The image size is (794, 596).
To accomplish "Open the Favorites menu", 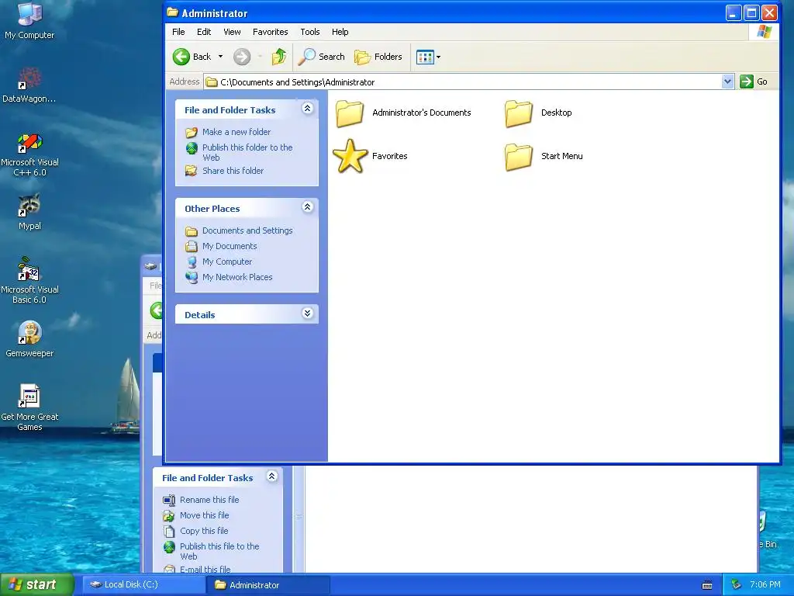I will 270,31.
